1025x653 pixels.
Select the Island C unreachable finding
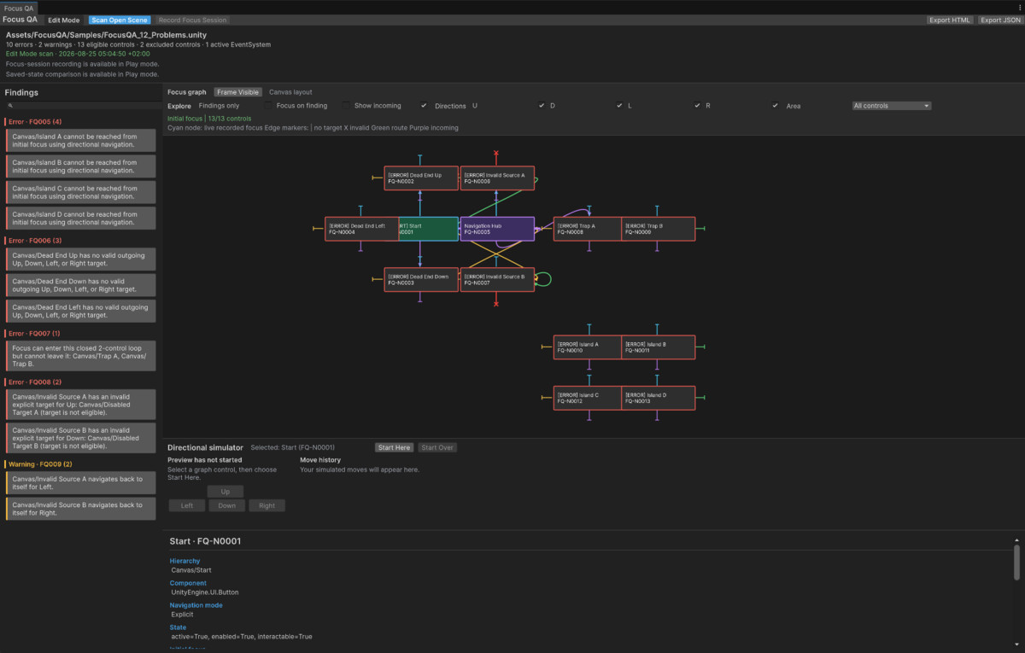coord(81,192)
